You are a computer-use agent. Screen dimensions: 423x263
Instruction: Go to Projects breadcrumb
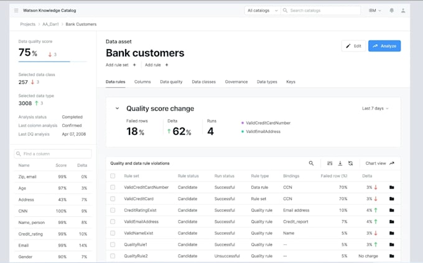point(28,24)
